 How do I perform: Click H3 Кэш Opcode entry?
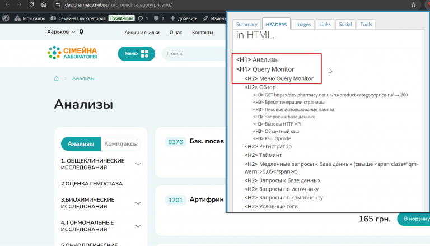coord(272,138)
